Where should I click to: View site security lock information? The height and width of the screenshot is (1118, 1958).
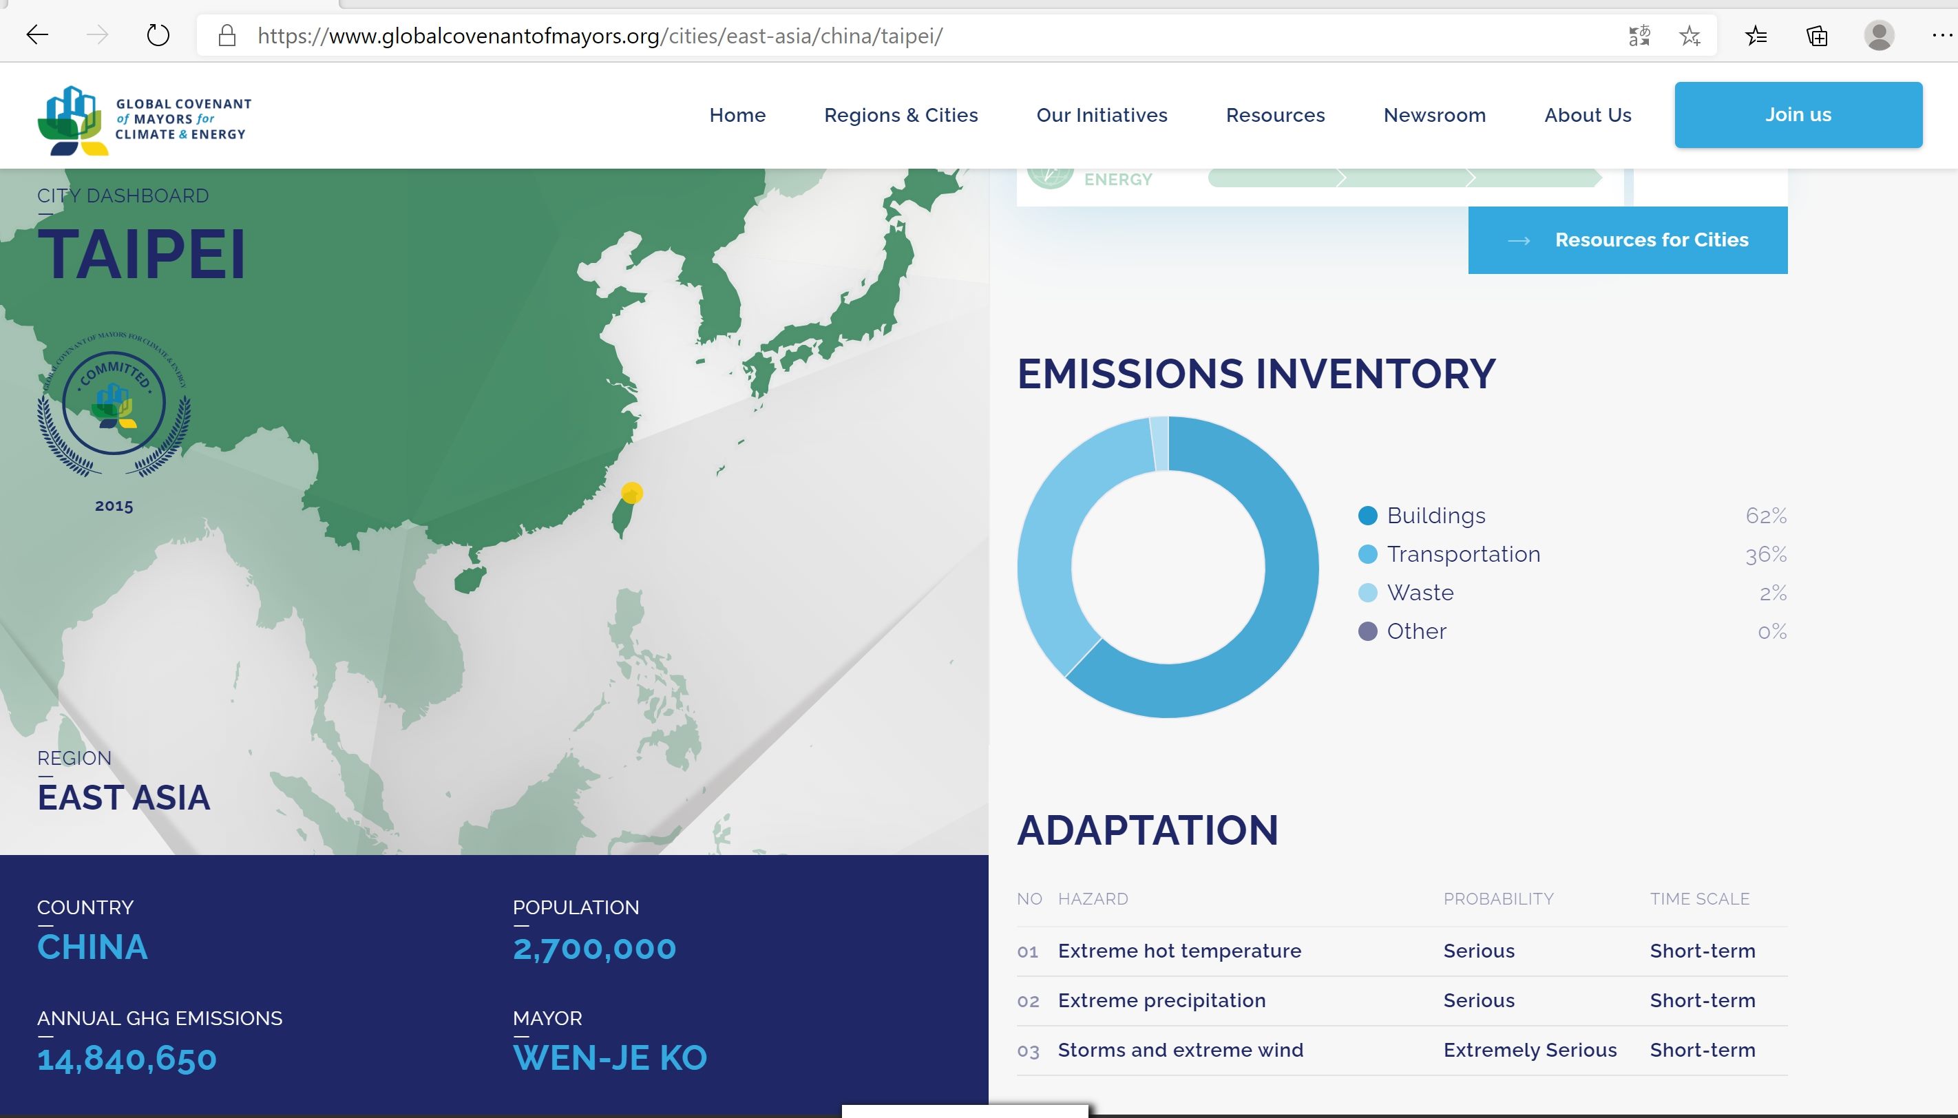pos(227,35)
